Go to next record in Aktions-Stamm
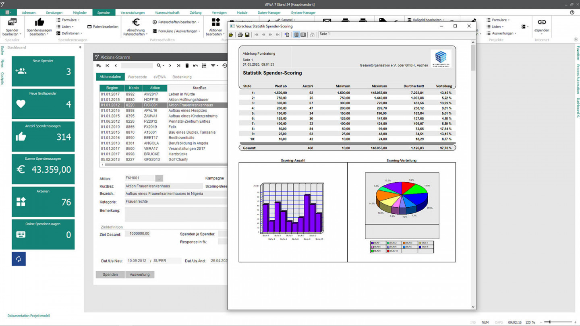This screenshot has height=326, width=580. (170, 66)
